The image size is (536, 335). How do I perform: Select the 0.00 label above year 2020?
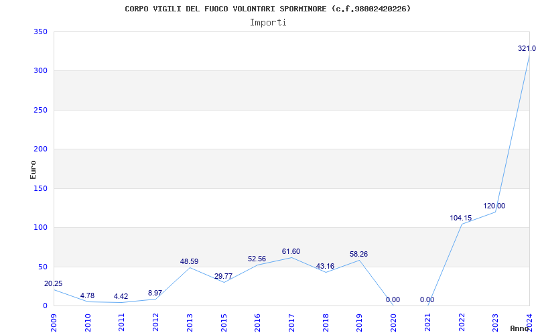[393, 299]
